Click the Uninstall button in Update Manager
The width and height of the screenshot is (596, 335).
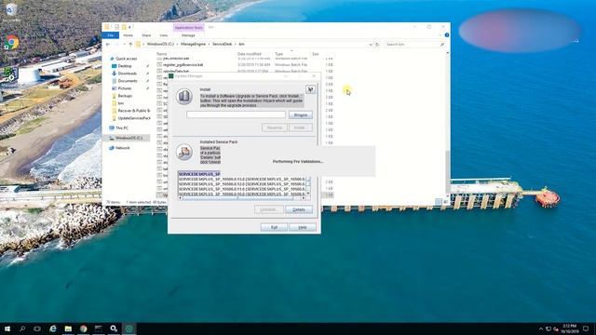269,209
